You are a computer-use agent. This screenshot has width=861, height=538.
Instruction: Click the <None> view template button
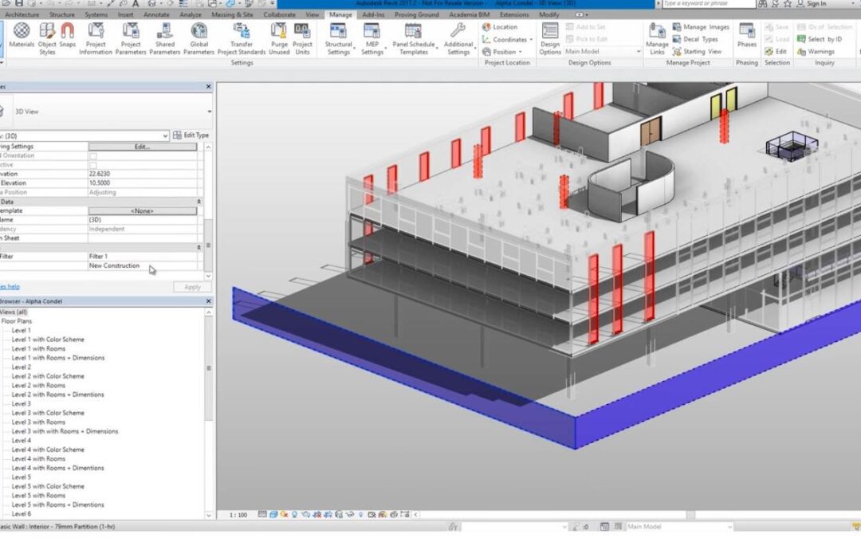coord(142,210)
